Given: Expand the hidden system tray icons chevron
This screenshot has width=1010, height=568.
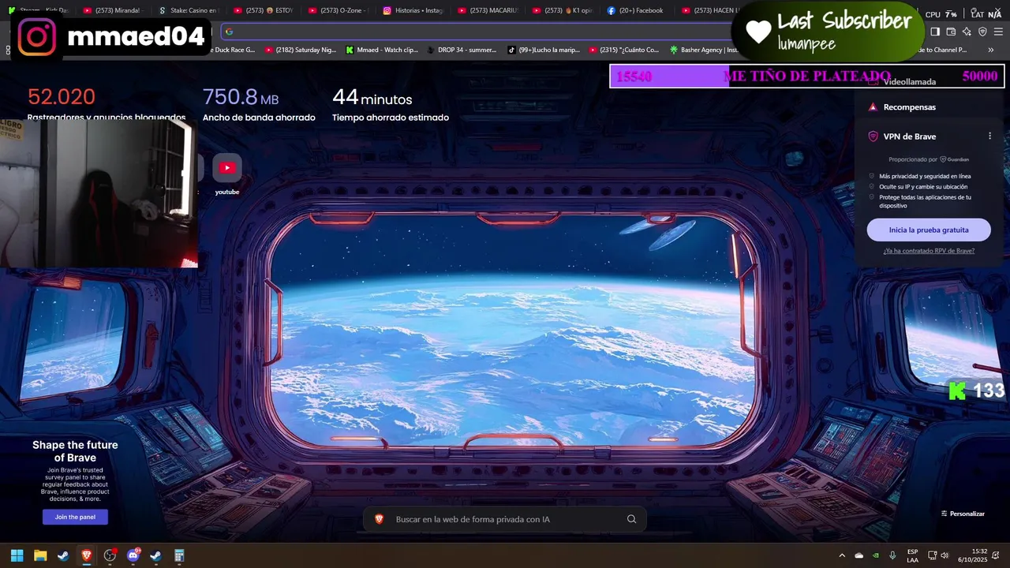Looking at the screenshot, I should [842, 555].
